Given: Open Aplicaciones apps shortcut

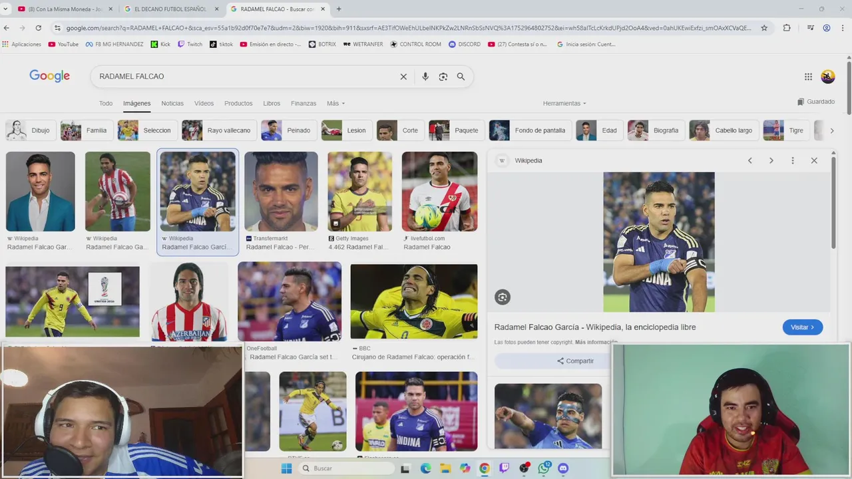Looking at the screenshot, I should coord(22,45).
